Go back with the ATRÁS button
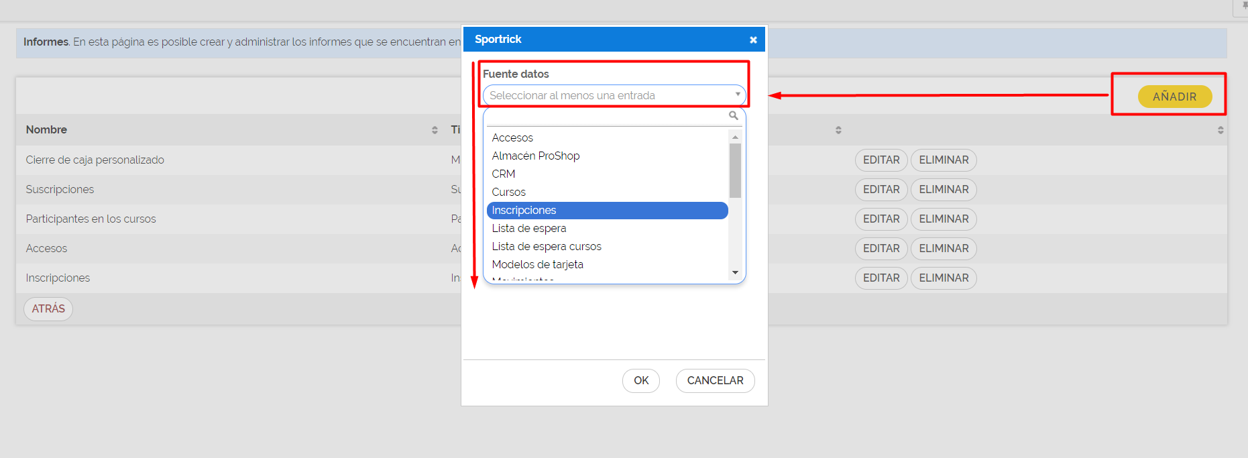1248x458 pixels. click(48, 308)
